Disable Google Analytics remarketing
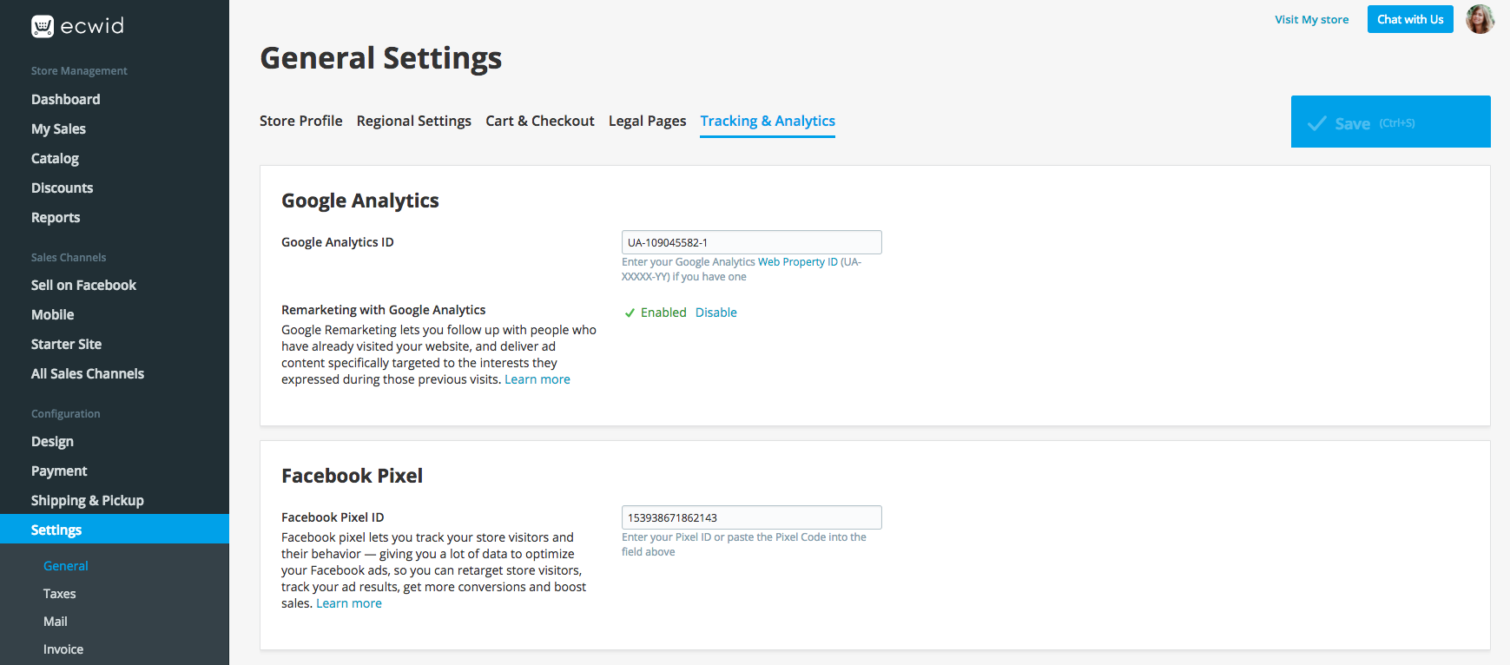The width and height of the screenshot is (1510, 665). [x=716, y=313]
